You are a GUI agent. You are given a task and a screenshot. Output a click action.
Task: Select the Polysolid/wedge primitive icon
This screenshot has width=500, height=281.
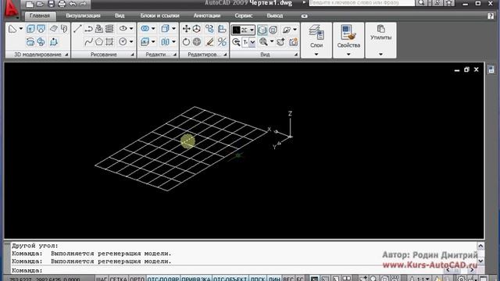tap(12, 30)
